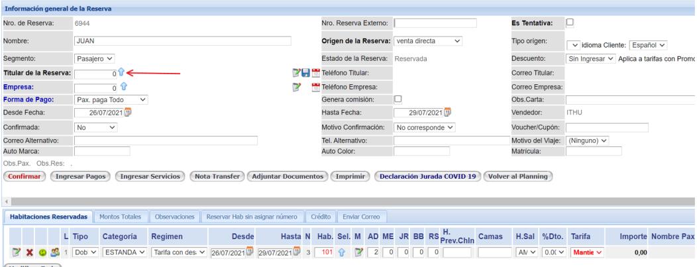
Task: Click the Adjuntar Documentos button
Action: (x=288, y=176)
